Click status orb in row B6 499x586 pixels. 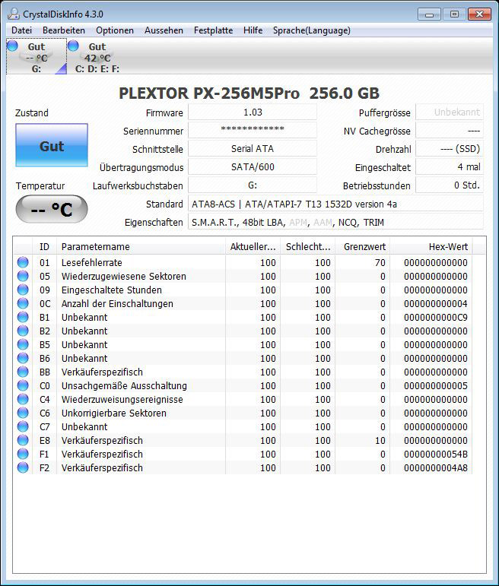click(x=23, y=358)
